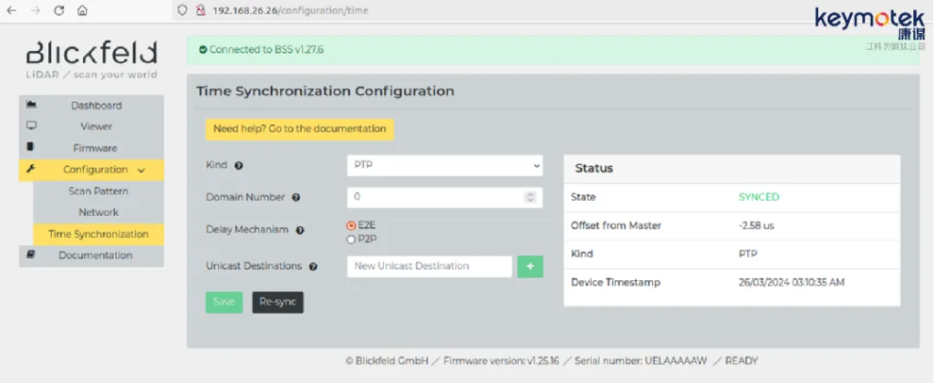Click the Firmware chip icon
This screenshot has height=383, width=934.
(x=30, y=147)
